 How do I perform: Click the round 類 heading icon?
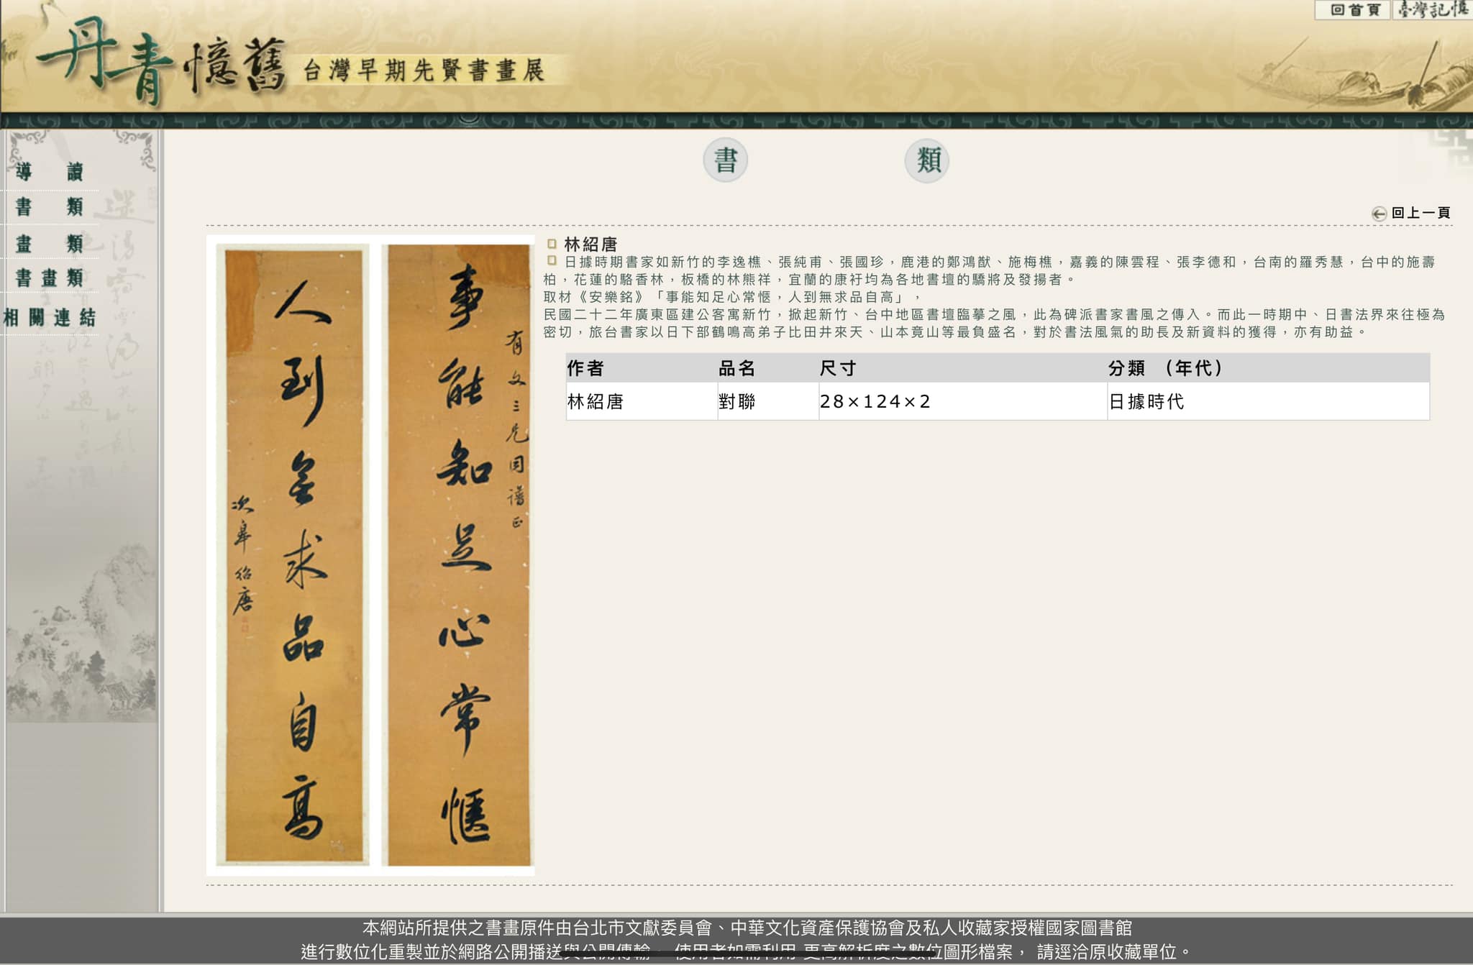[x=927, y=160]
